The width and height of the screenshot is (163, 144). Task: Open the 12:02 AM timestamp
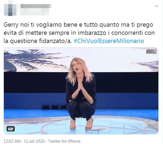coord(12,141)
